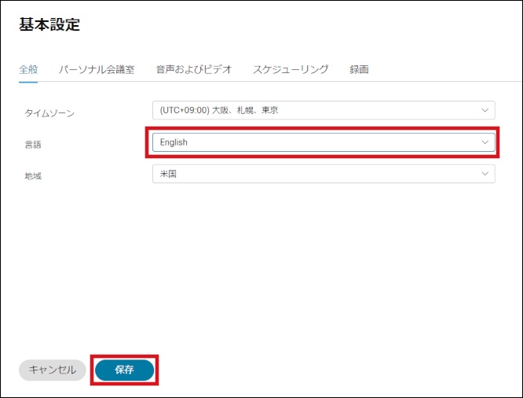Go to the 音声およびビデオ tab
The image size is (523, 398).
tap(193, 69)
